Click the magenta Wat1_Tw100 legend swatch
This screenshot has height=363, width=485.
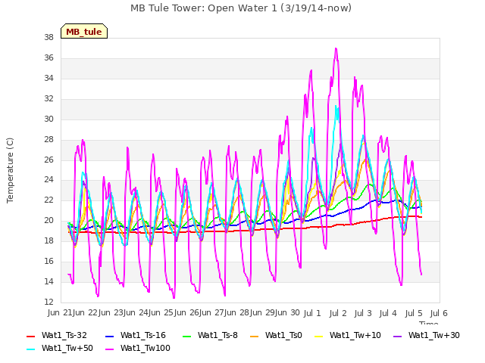109,349
